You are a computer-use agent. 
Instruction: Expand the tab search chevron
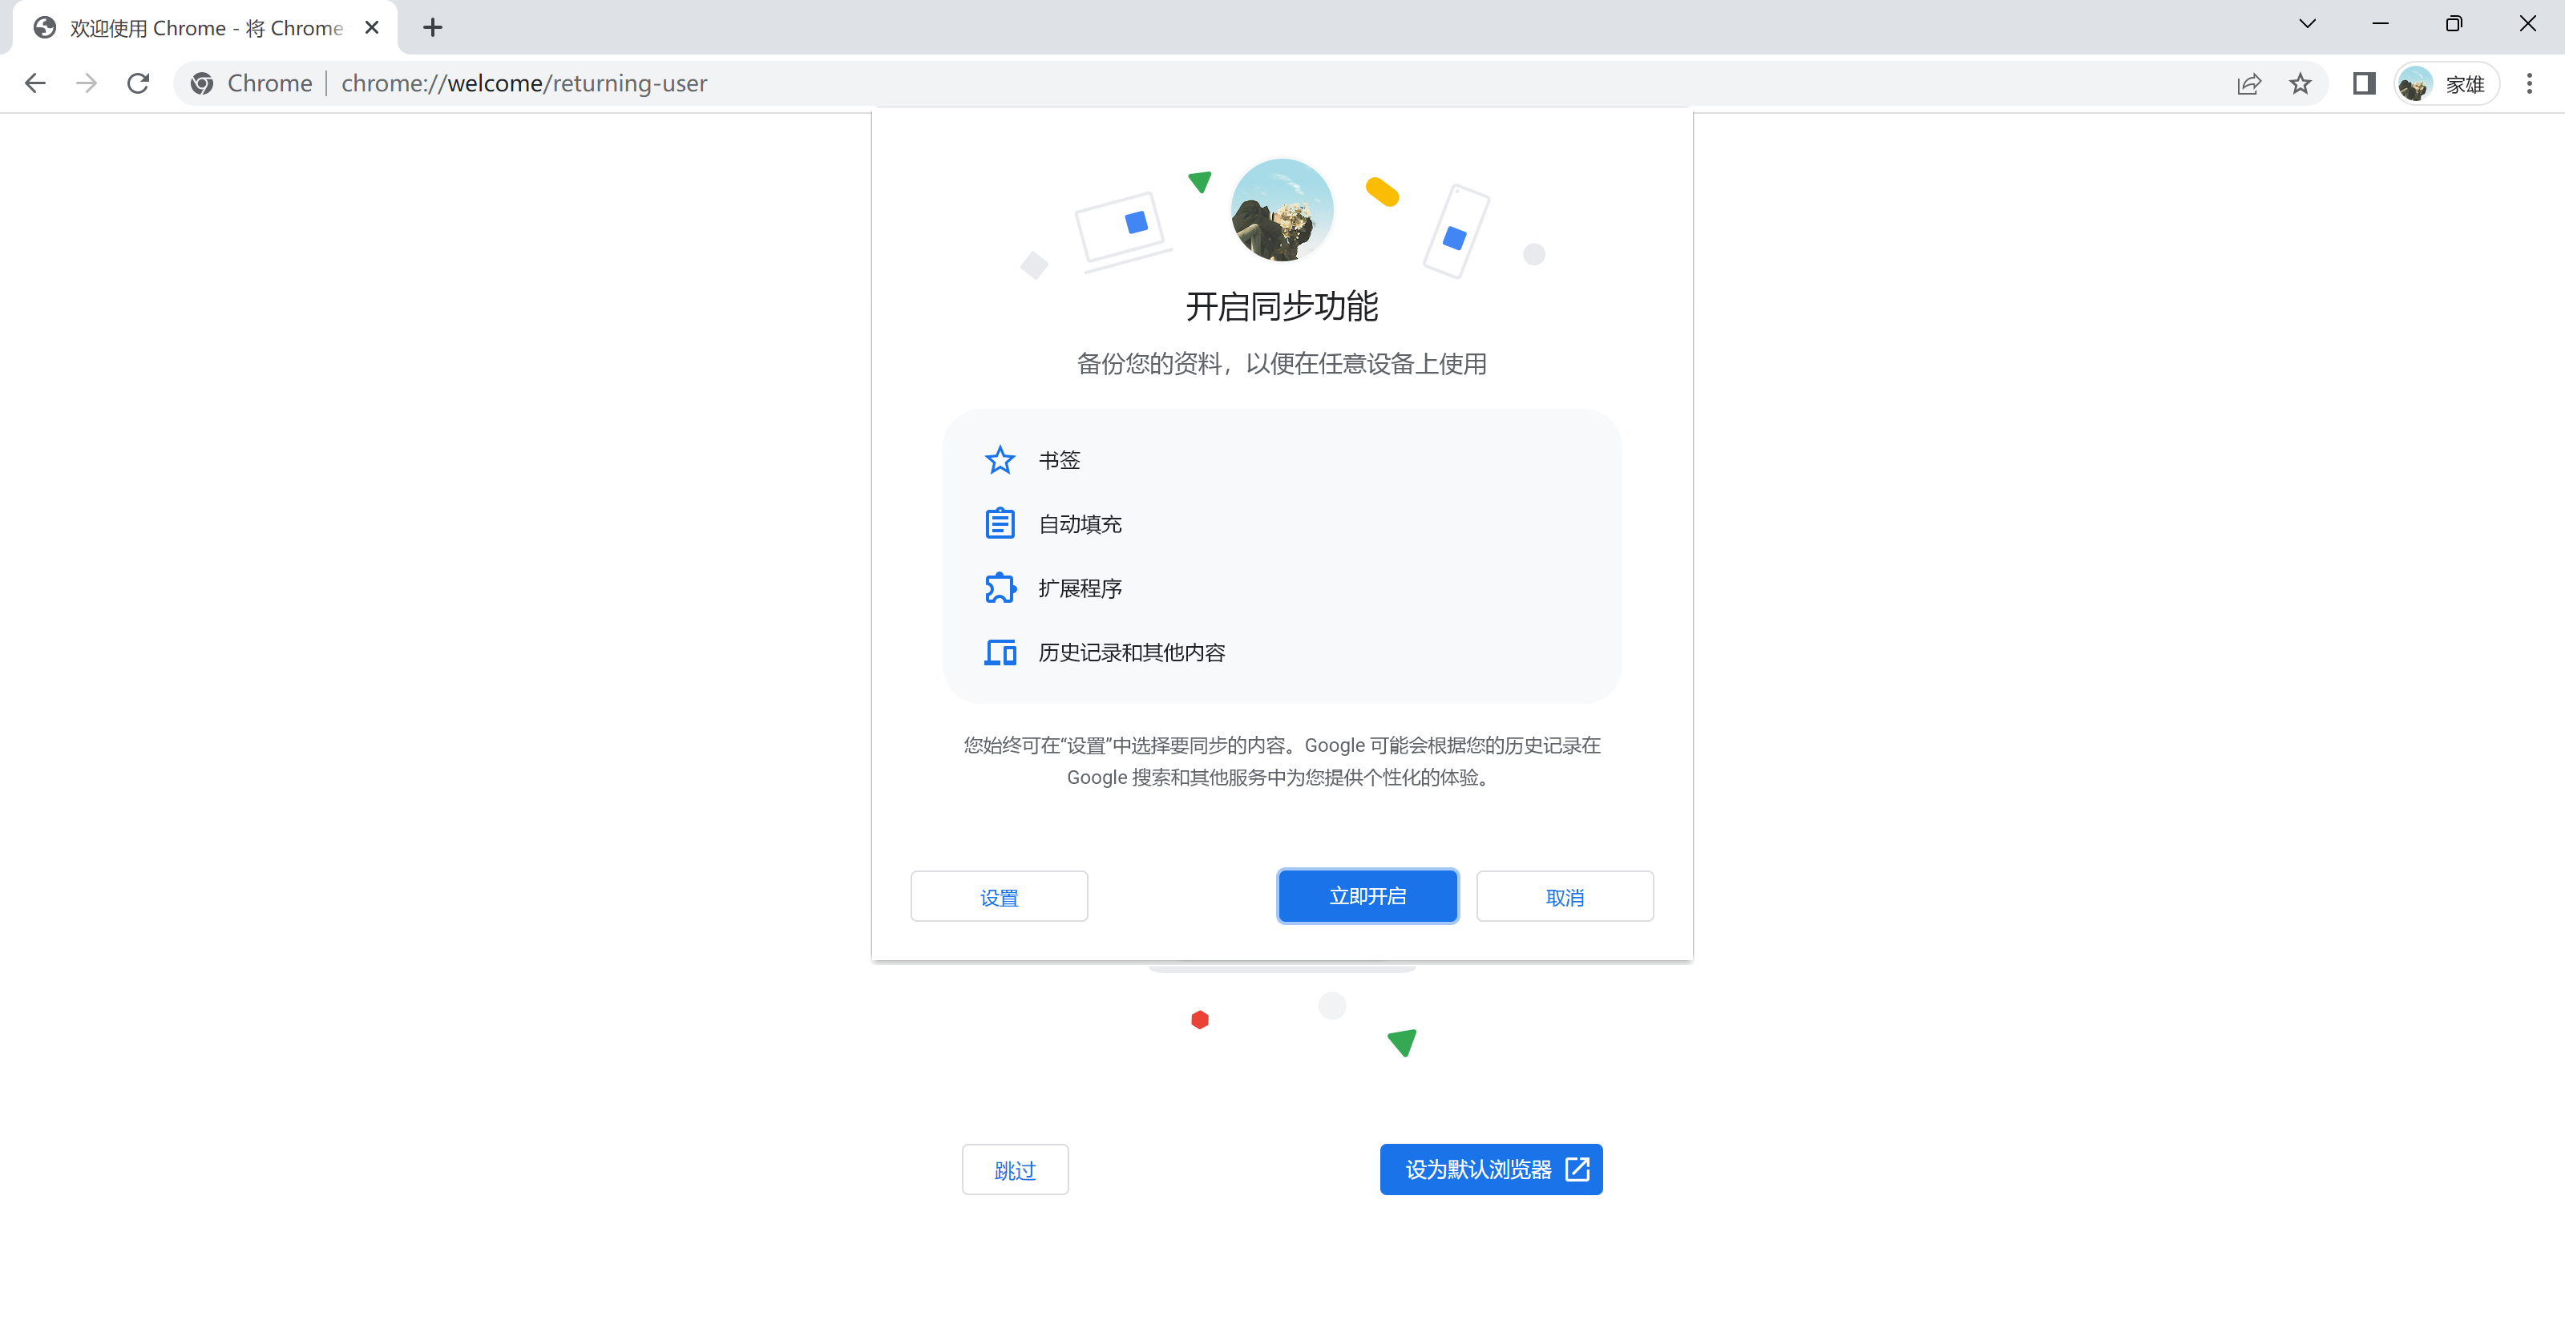[2307, 24]
